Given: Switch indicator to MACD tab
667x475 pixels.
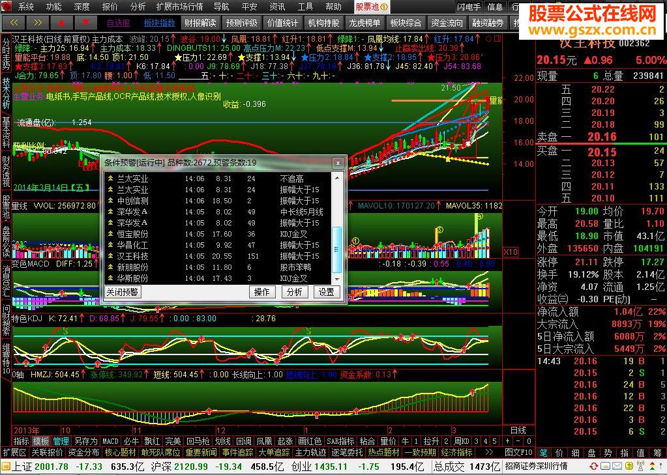Looking at the screenshot, I should [110, 441].
